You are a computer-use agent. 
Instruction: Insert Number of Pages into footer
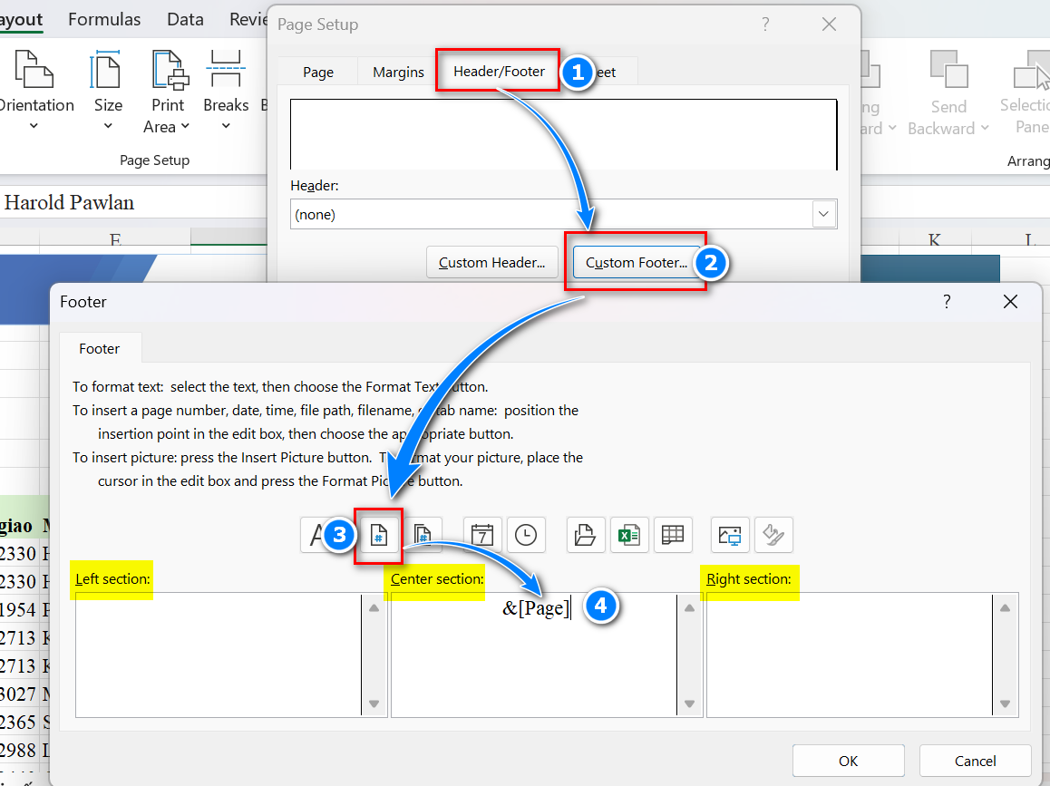pyautogui.click(x=423, y=535)
